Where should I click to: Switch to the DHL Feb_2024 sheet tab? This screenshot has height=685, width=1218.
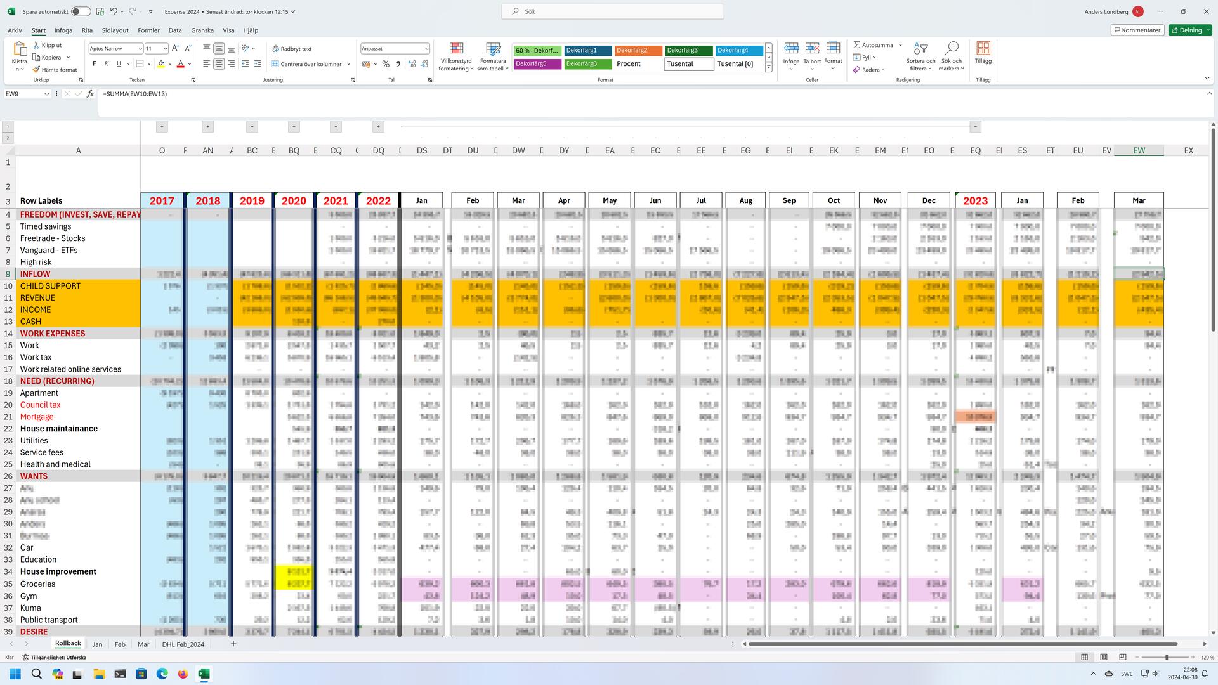click(x=183, y=643)
